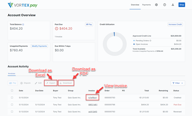Viewport: 192px width, 116px height.
Task: Click the Pay button in invoice toolbar
Action: point(13,83)
